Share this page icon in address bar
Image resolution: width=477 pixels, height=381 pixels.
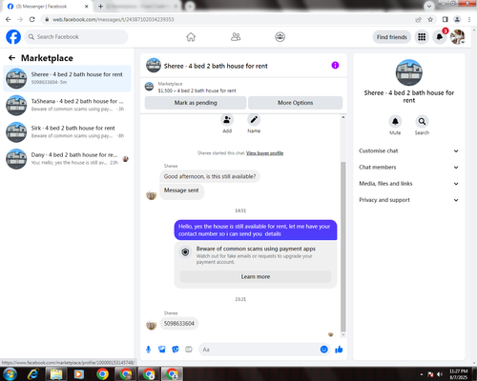(418, 19)
